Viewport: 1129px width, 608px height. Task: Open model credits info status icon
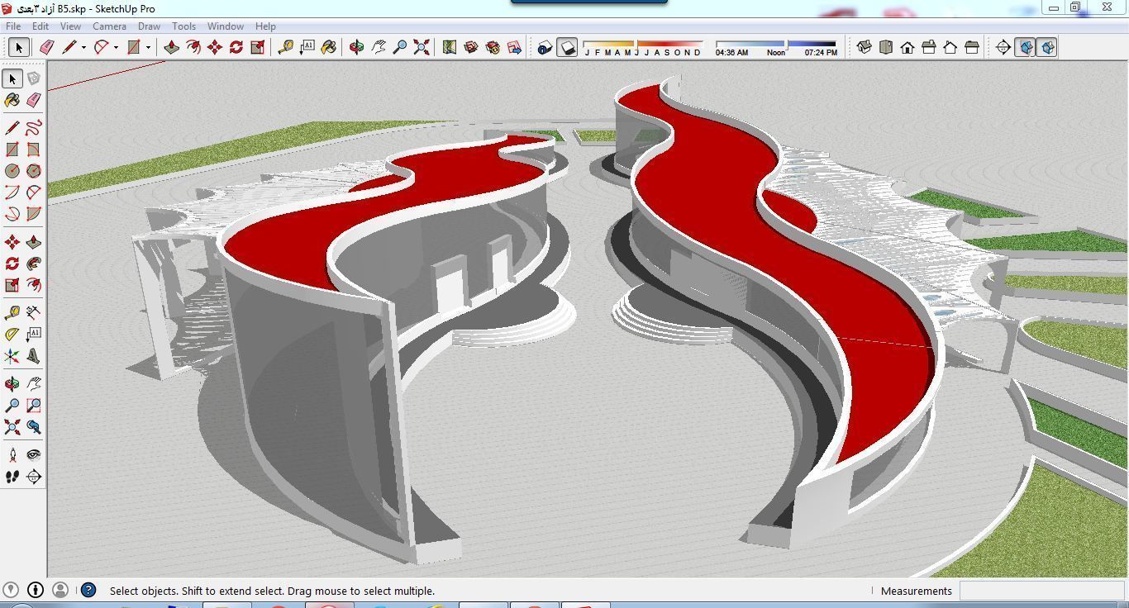pyautogui.click(x=36, y=590)
